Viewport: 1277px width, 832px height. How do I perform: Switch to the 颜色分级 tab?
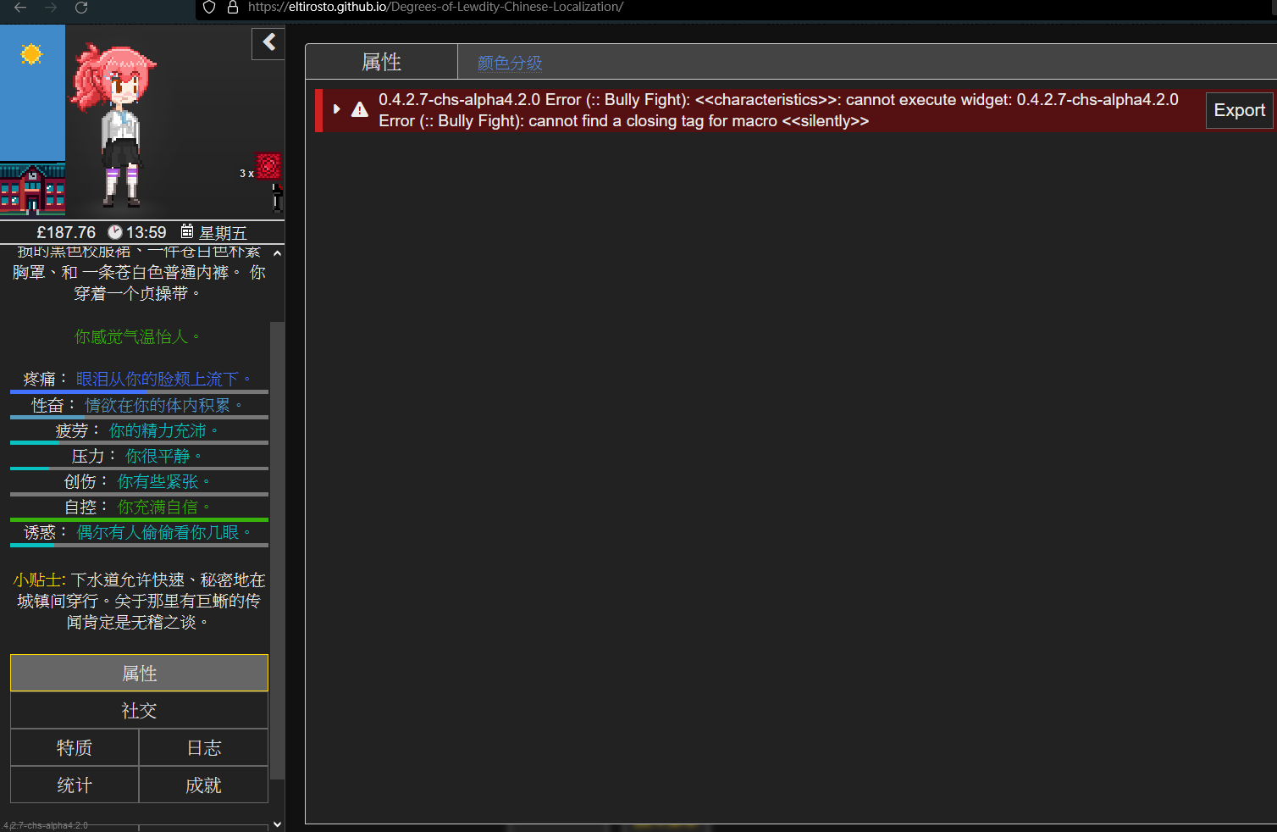[509, 62]
